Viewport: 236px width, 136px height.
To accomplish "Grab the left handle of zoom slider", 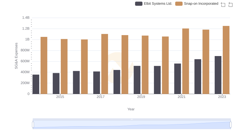I will 33,124.
